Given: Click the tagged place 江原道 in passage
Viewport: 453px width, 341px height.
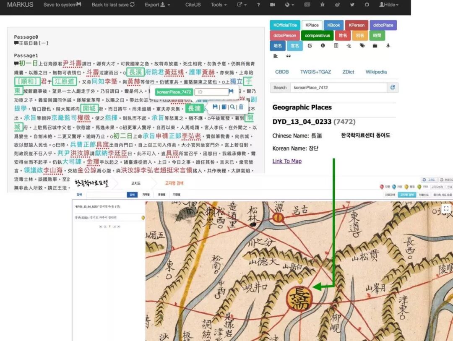Looking at the screenshot, I should (x=65, y=81).
